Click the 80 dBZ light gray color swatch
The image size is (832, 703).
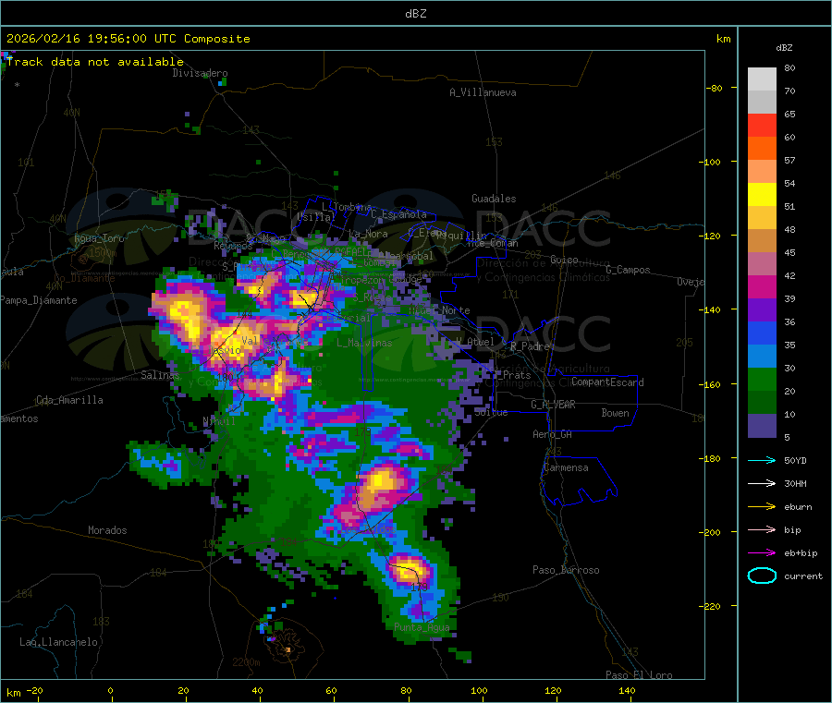pos(762,79)
